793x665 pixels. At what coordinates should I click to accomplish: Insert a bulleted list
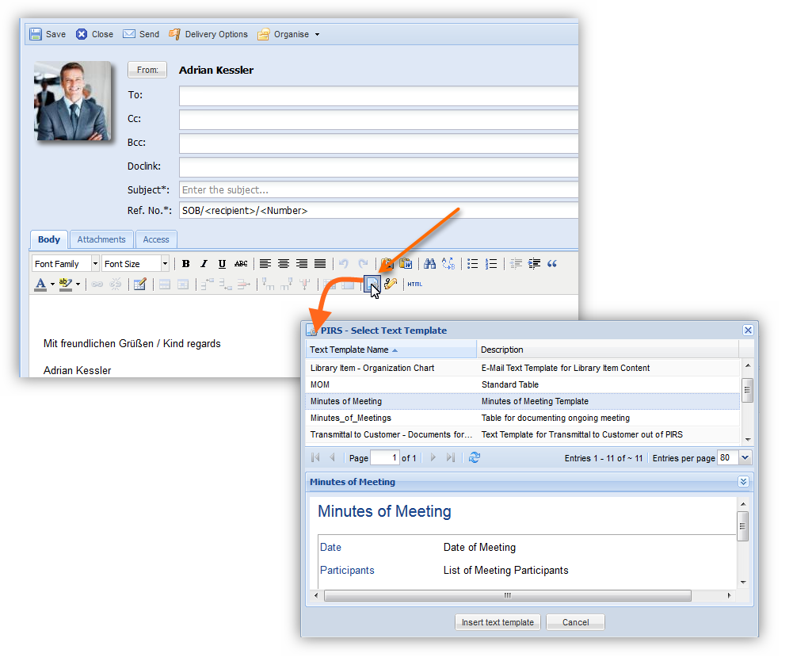[473, 264]
